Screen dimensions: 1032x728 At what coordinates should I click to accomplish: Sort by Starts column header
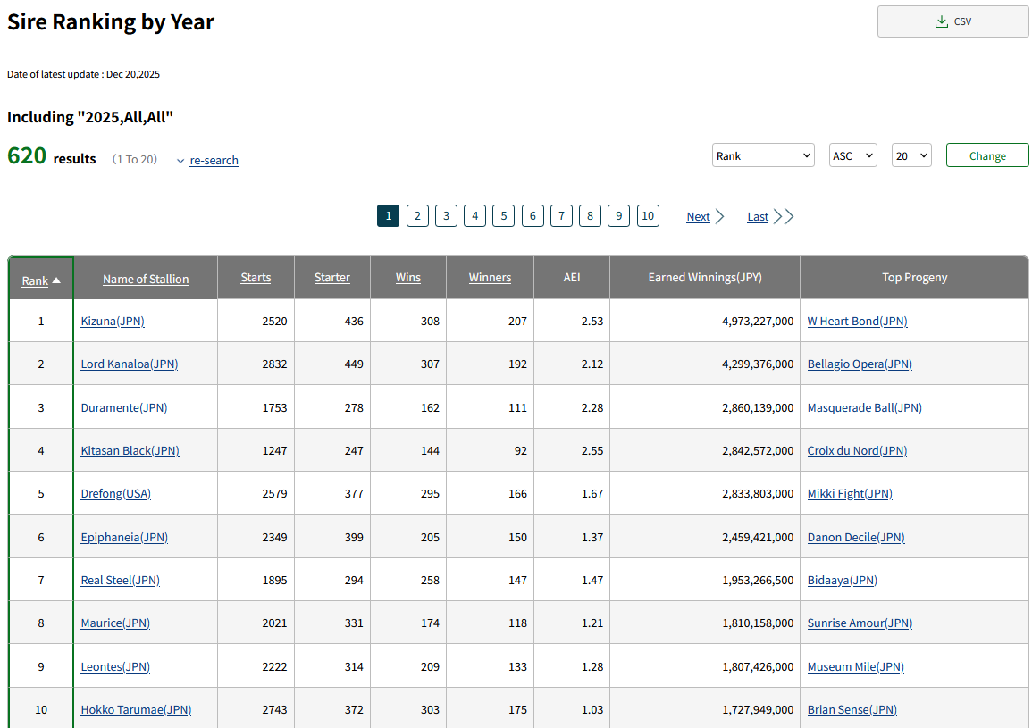pyautogui.click(x=256, y=278)
